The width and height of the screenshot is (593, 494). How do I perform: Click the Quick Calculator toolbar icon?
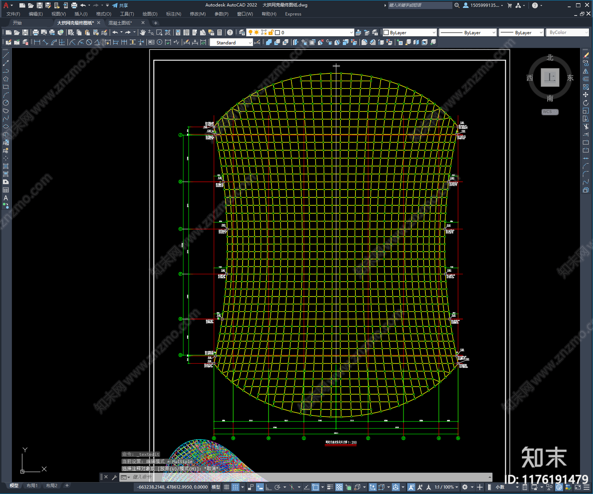click(219, 33)
